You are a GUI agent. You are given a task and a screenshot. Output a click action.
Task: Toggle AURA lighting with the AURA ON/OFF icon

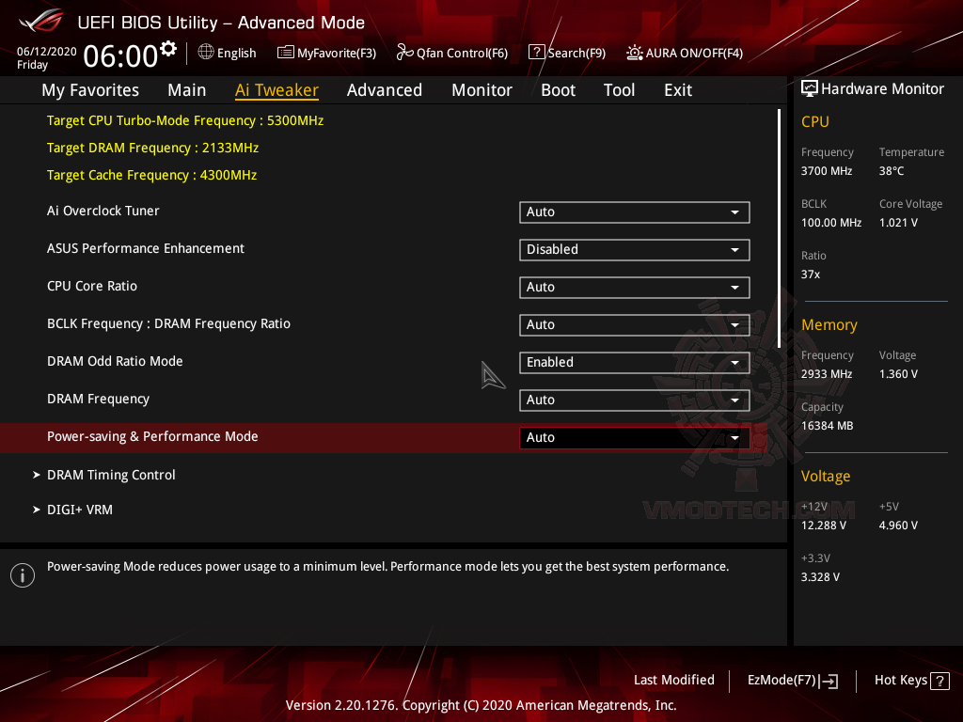635,53
